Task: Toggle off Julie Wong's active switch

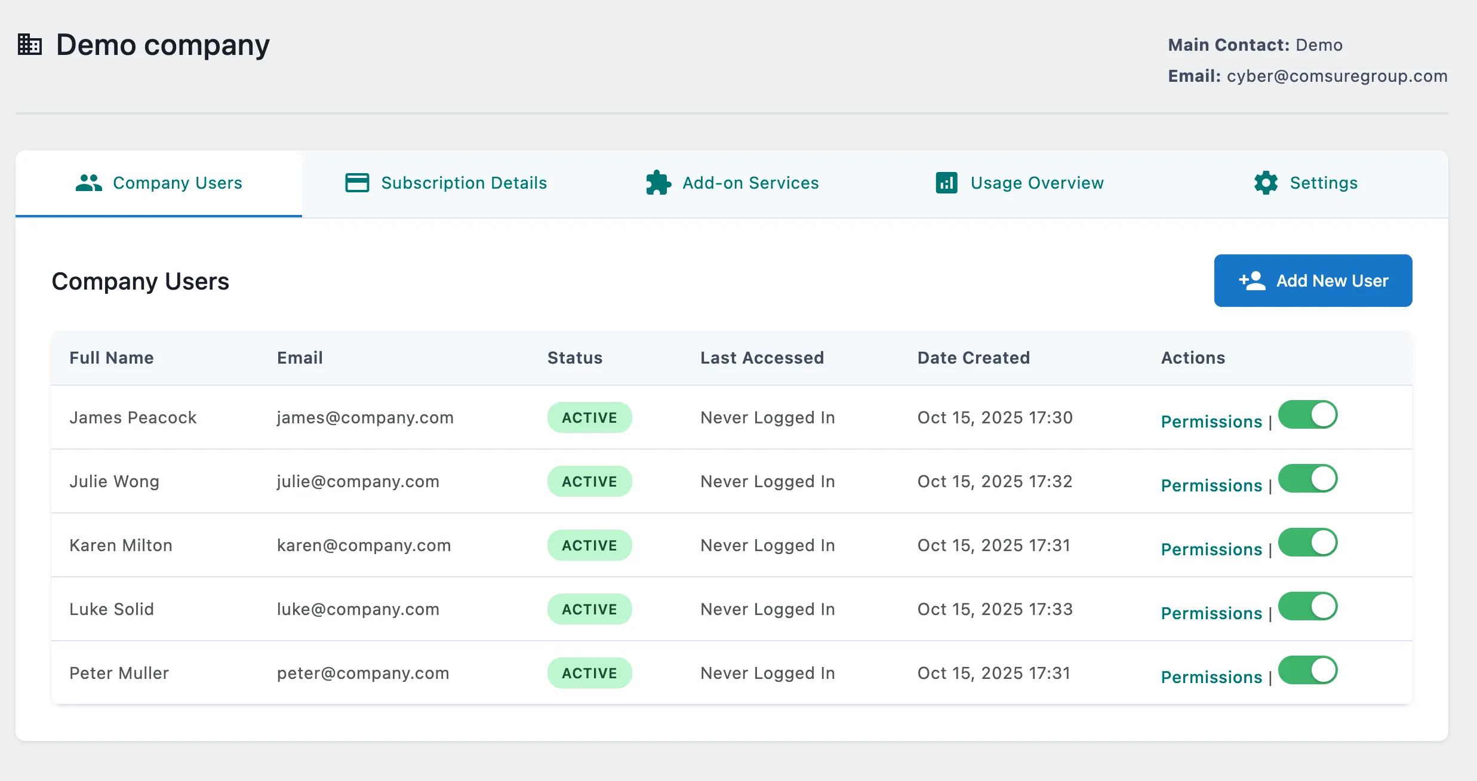Action: tap(1308, 478)
